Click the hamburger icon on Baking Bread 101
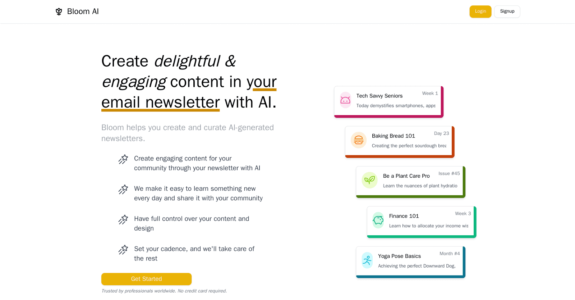 point(358,140)
